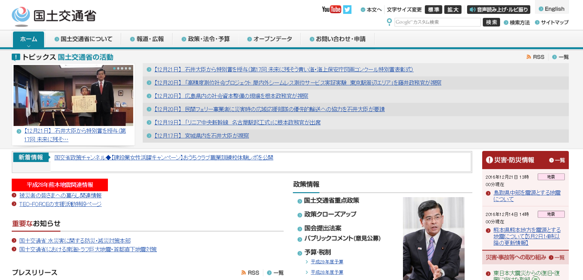Click the award ceremony slideshow photo
The height and width of the screenshot is (280, 583).
(x=73, y=95)
